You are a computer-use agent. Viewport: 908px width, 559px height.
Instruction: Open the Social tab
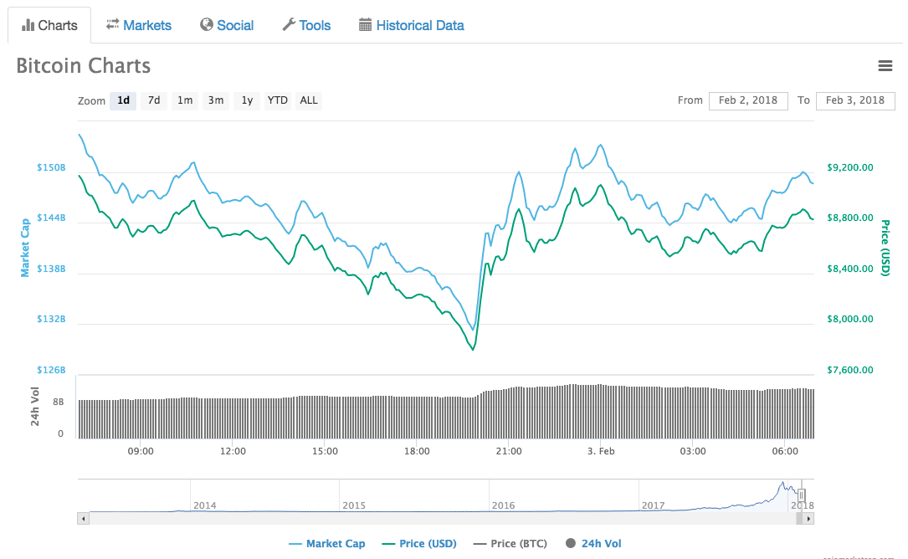point(227,25)
